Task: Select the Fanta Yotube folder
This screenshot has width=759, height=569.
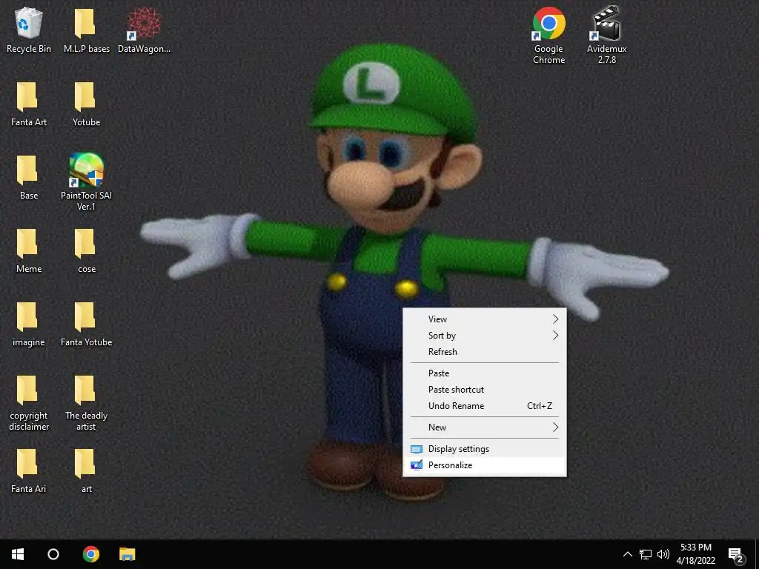Action: pyautogui.click(x=86, y=325)
